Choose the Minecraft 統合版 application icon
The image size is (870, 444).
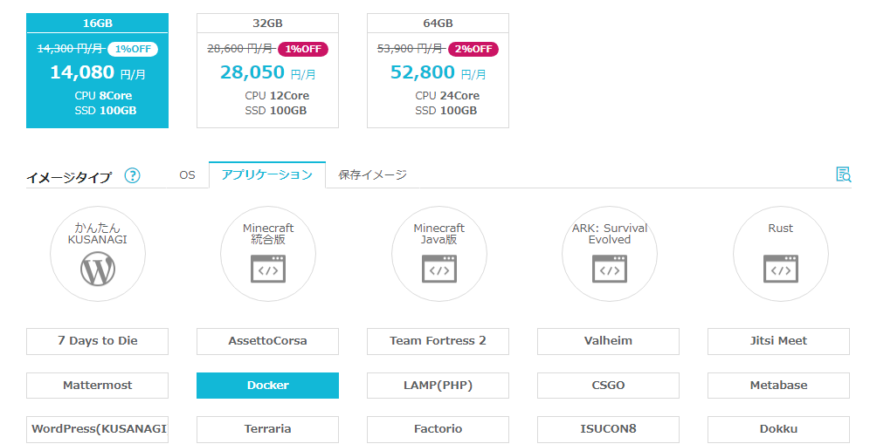pos(268,254)
